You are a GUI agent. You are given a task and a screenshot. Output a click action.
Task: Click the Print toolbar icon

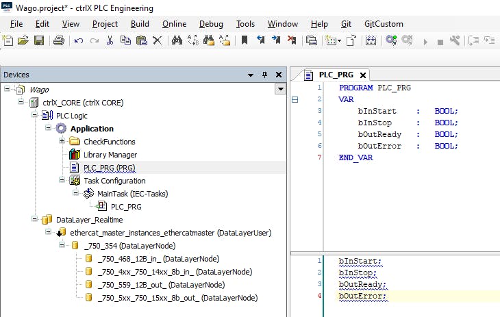pyautogui.click(x=59, y=40)
